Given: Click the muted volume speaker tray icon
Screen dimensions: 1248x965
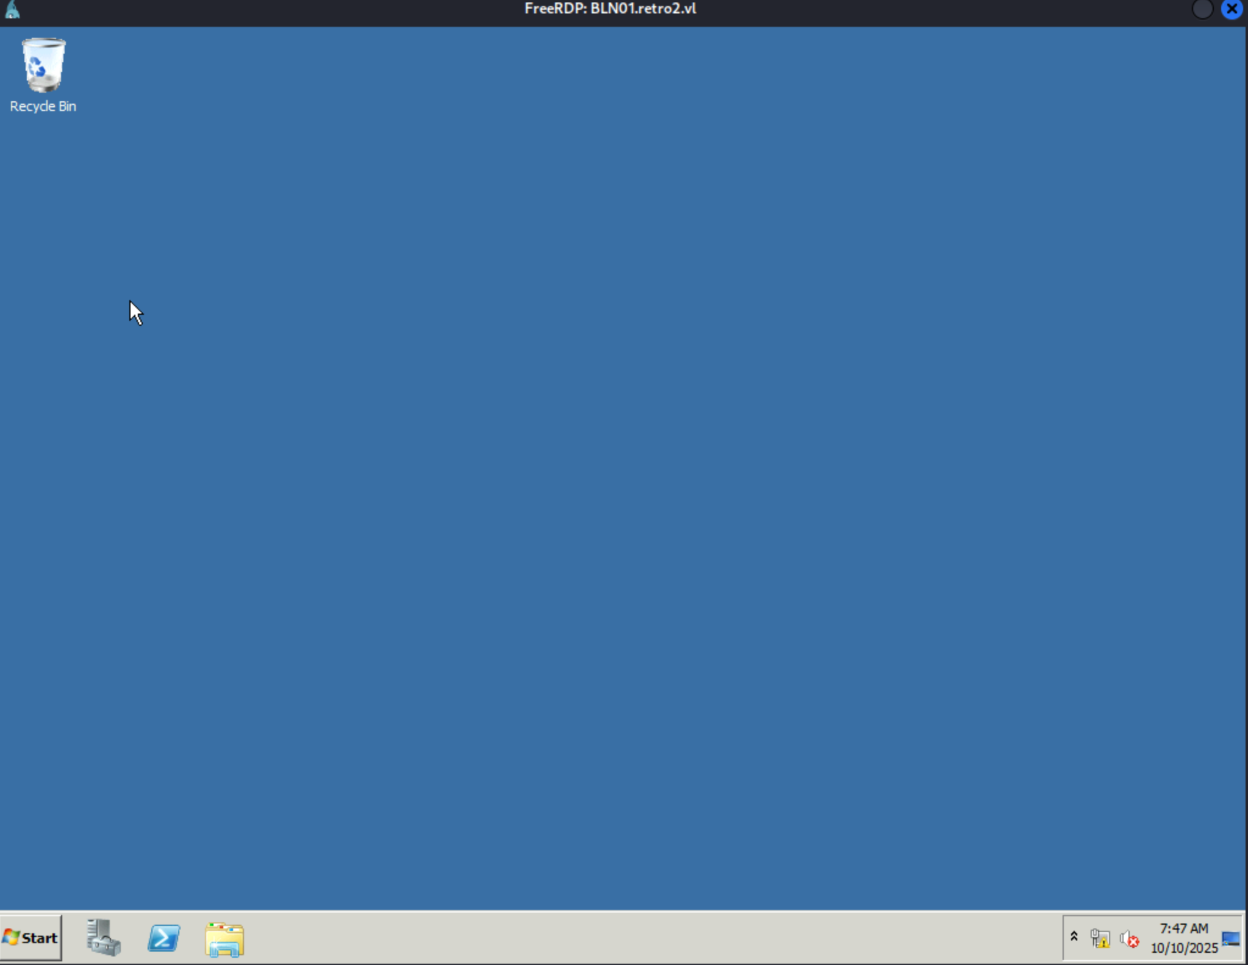Looking at the screenshot, I should (1129, 939).
